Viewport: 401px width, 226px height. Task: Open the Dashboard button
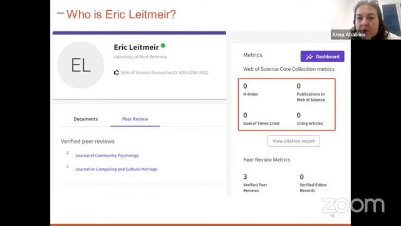(x=322, y=56)
